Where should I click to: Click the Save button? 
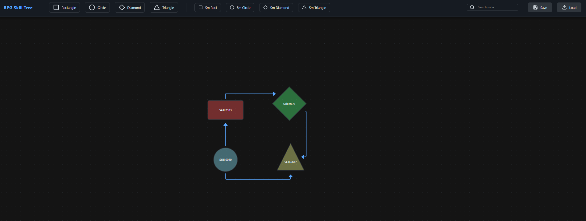540,8
